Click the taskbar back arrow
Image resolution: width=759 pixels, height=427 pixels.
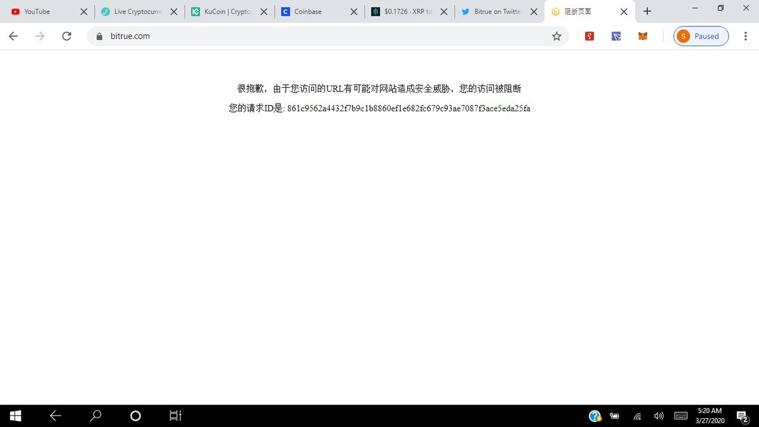pos(56,416)
